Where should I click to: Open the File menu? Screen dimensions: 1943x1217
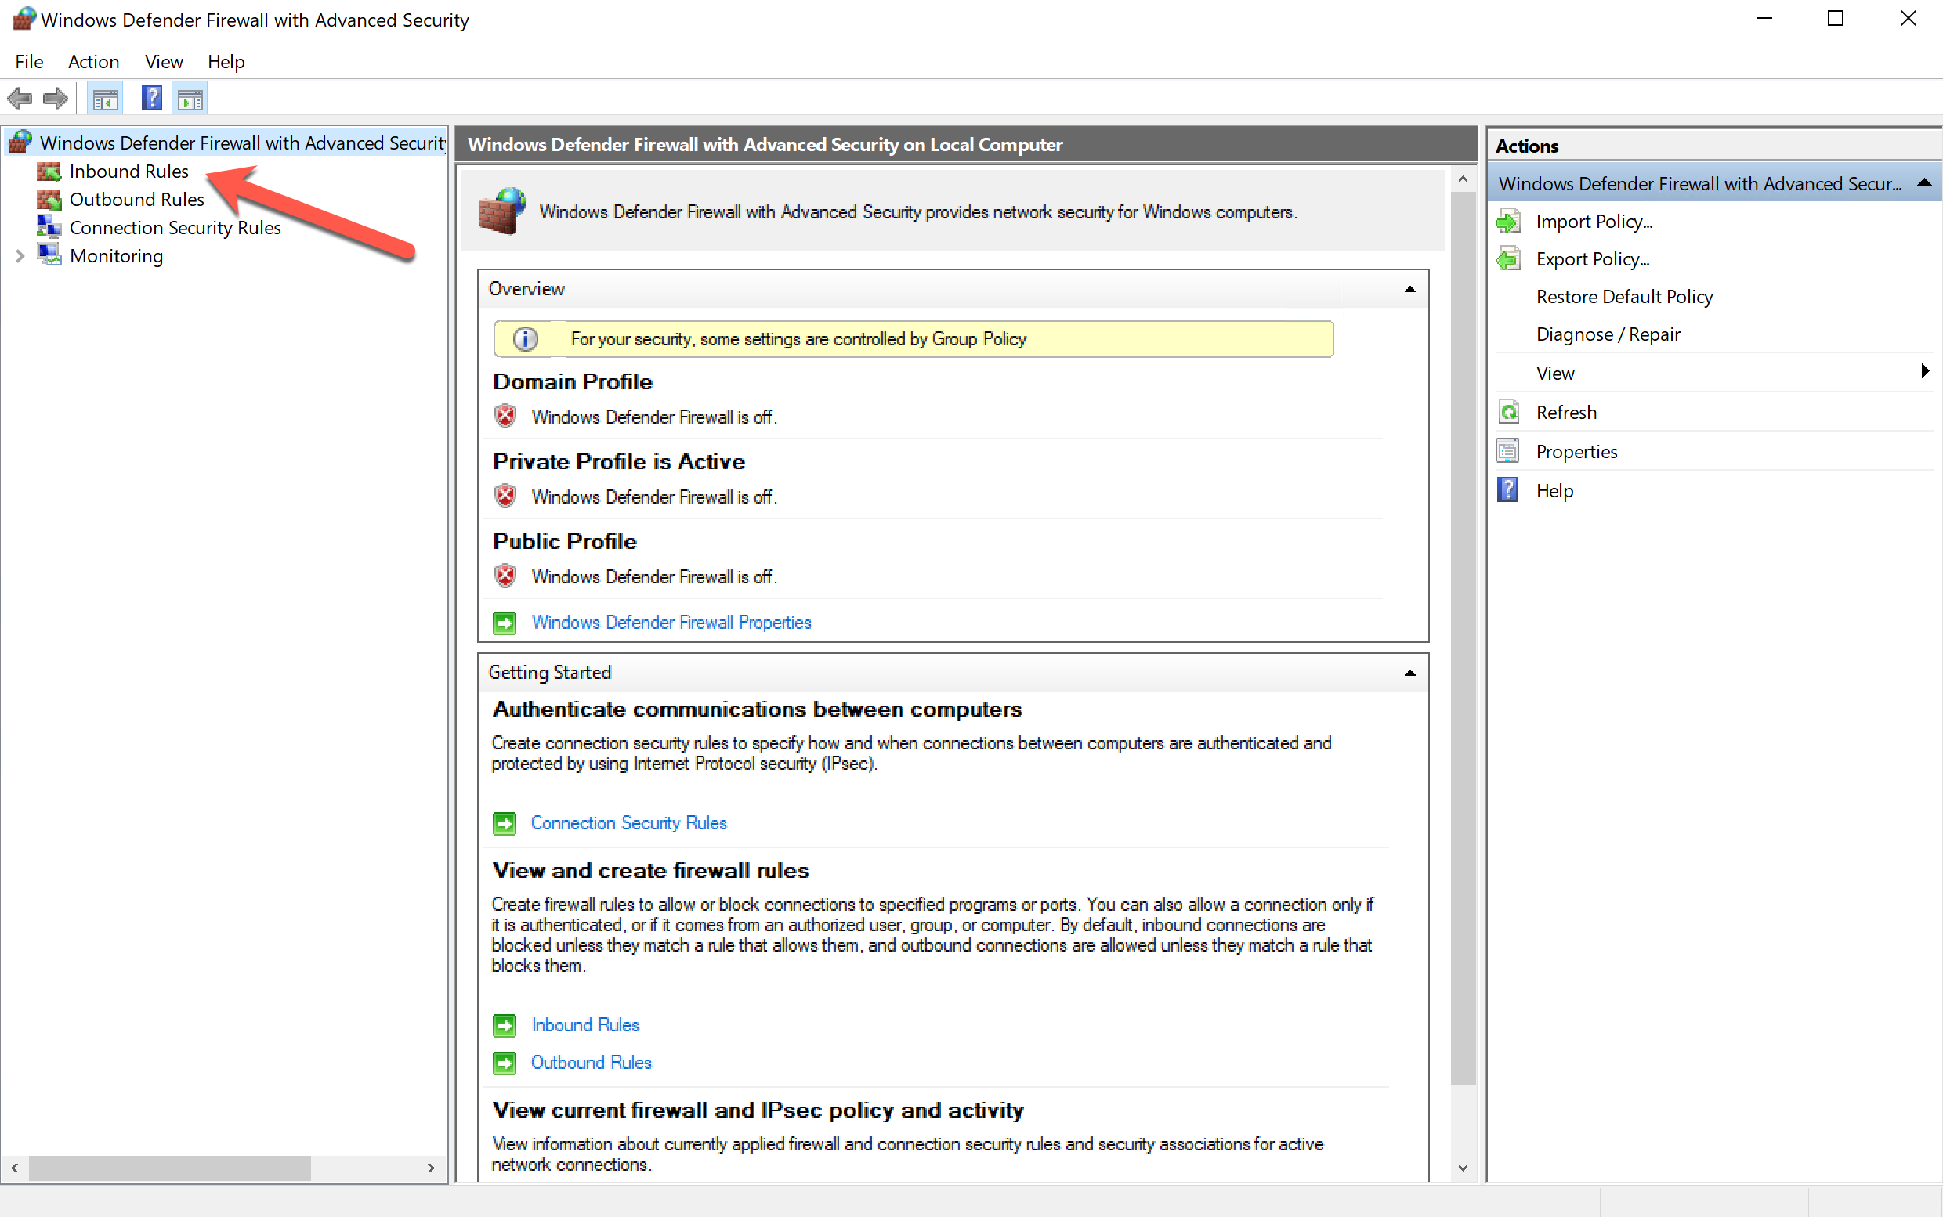(x=29, y=62)
